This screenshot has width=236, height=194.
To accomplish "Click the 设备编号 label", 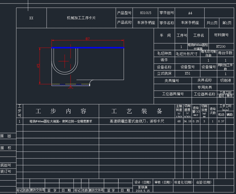I will pos(209,67).
